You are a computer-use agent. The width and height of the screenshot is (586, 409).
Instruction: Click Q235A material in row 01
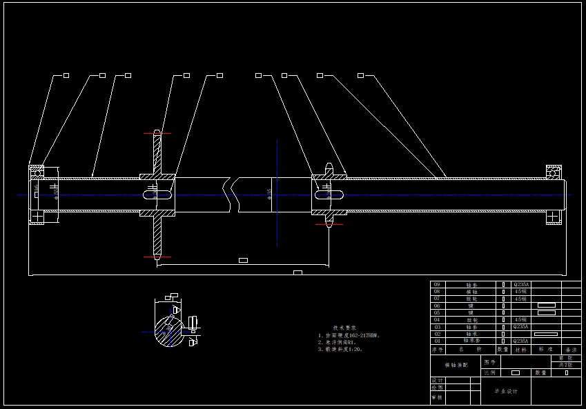pyautogui.click(x=521, y=341)
